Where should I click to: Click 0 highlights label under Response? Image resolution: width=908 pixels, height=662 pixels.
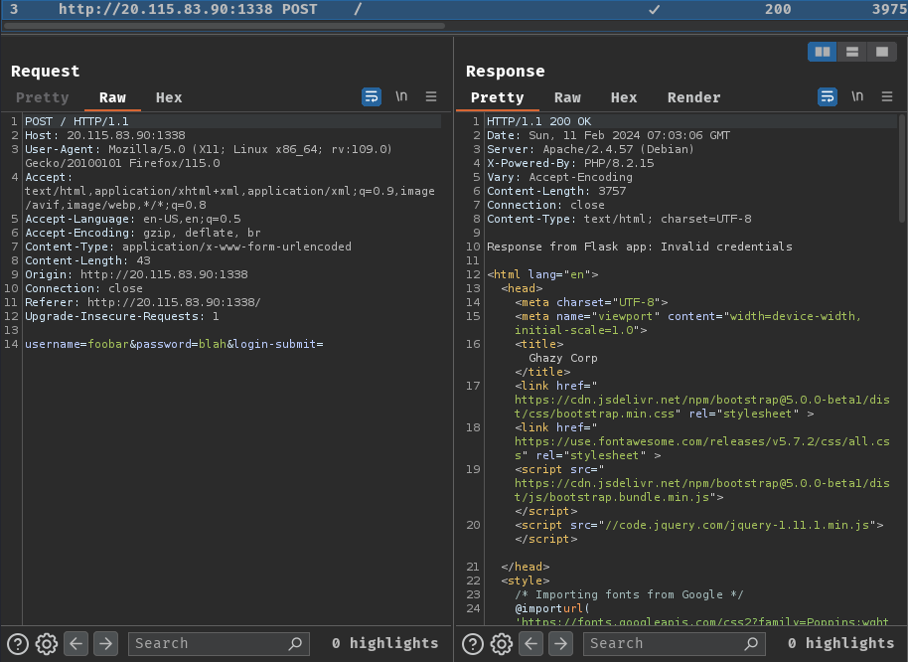pyautogui.click(x=840, y=643)
